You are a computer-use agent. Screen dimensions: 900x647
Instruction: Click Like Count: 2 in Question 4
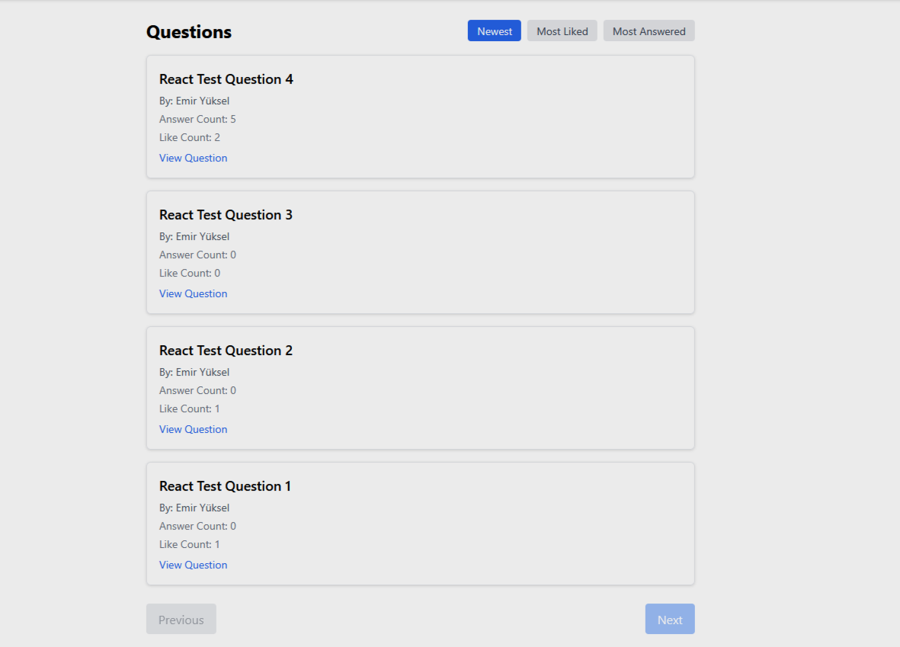click(190, 138)
